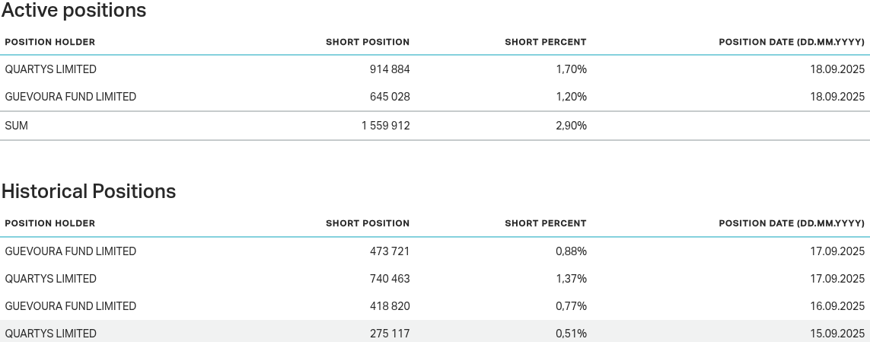This screenshot has height=342, width=870.
Task: Select the 914 884 short position value
Action: [x=390, y=69]
